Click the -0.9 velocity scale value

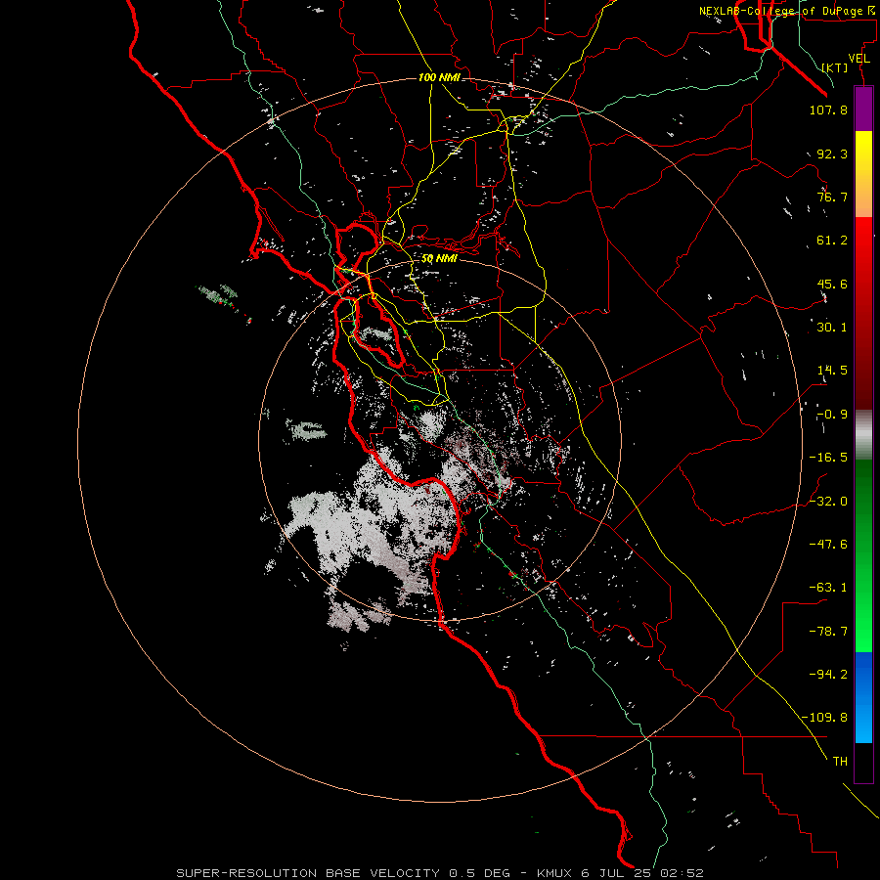click(x=832, y=415)
